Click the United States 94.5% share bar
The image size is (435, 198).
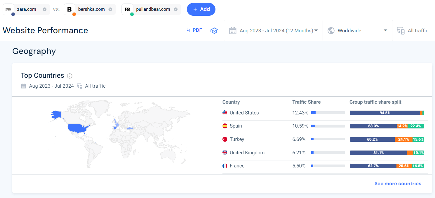(385, 113)
